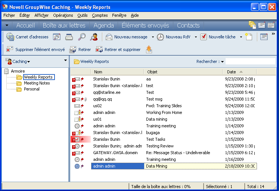The height and width of the screenshot is (191, 279).
Task: Click the printer icon in the toolbar
Action: (69, 37)
